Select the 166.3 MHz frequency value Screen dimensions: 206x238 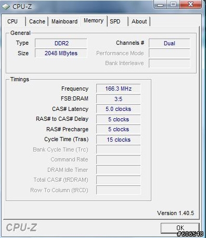click(119, 89)
